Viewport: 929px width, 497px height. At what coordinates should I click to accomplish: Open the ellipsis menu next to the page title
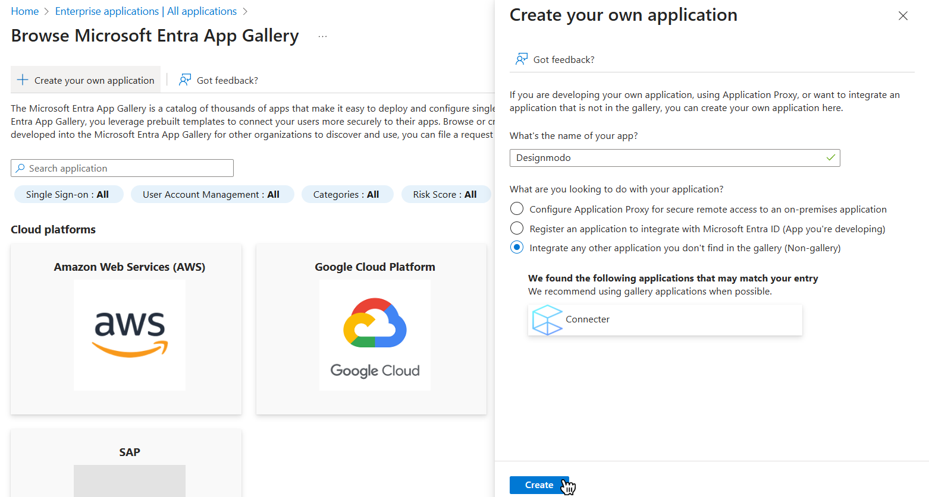(322, 37)
